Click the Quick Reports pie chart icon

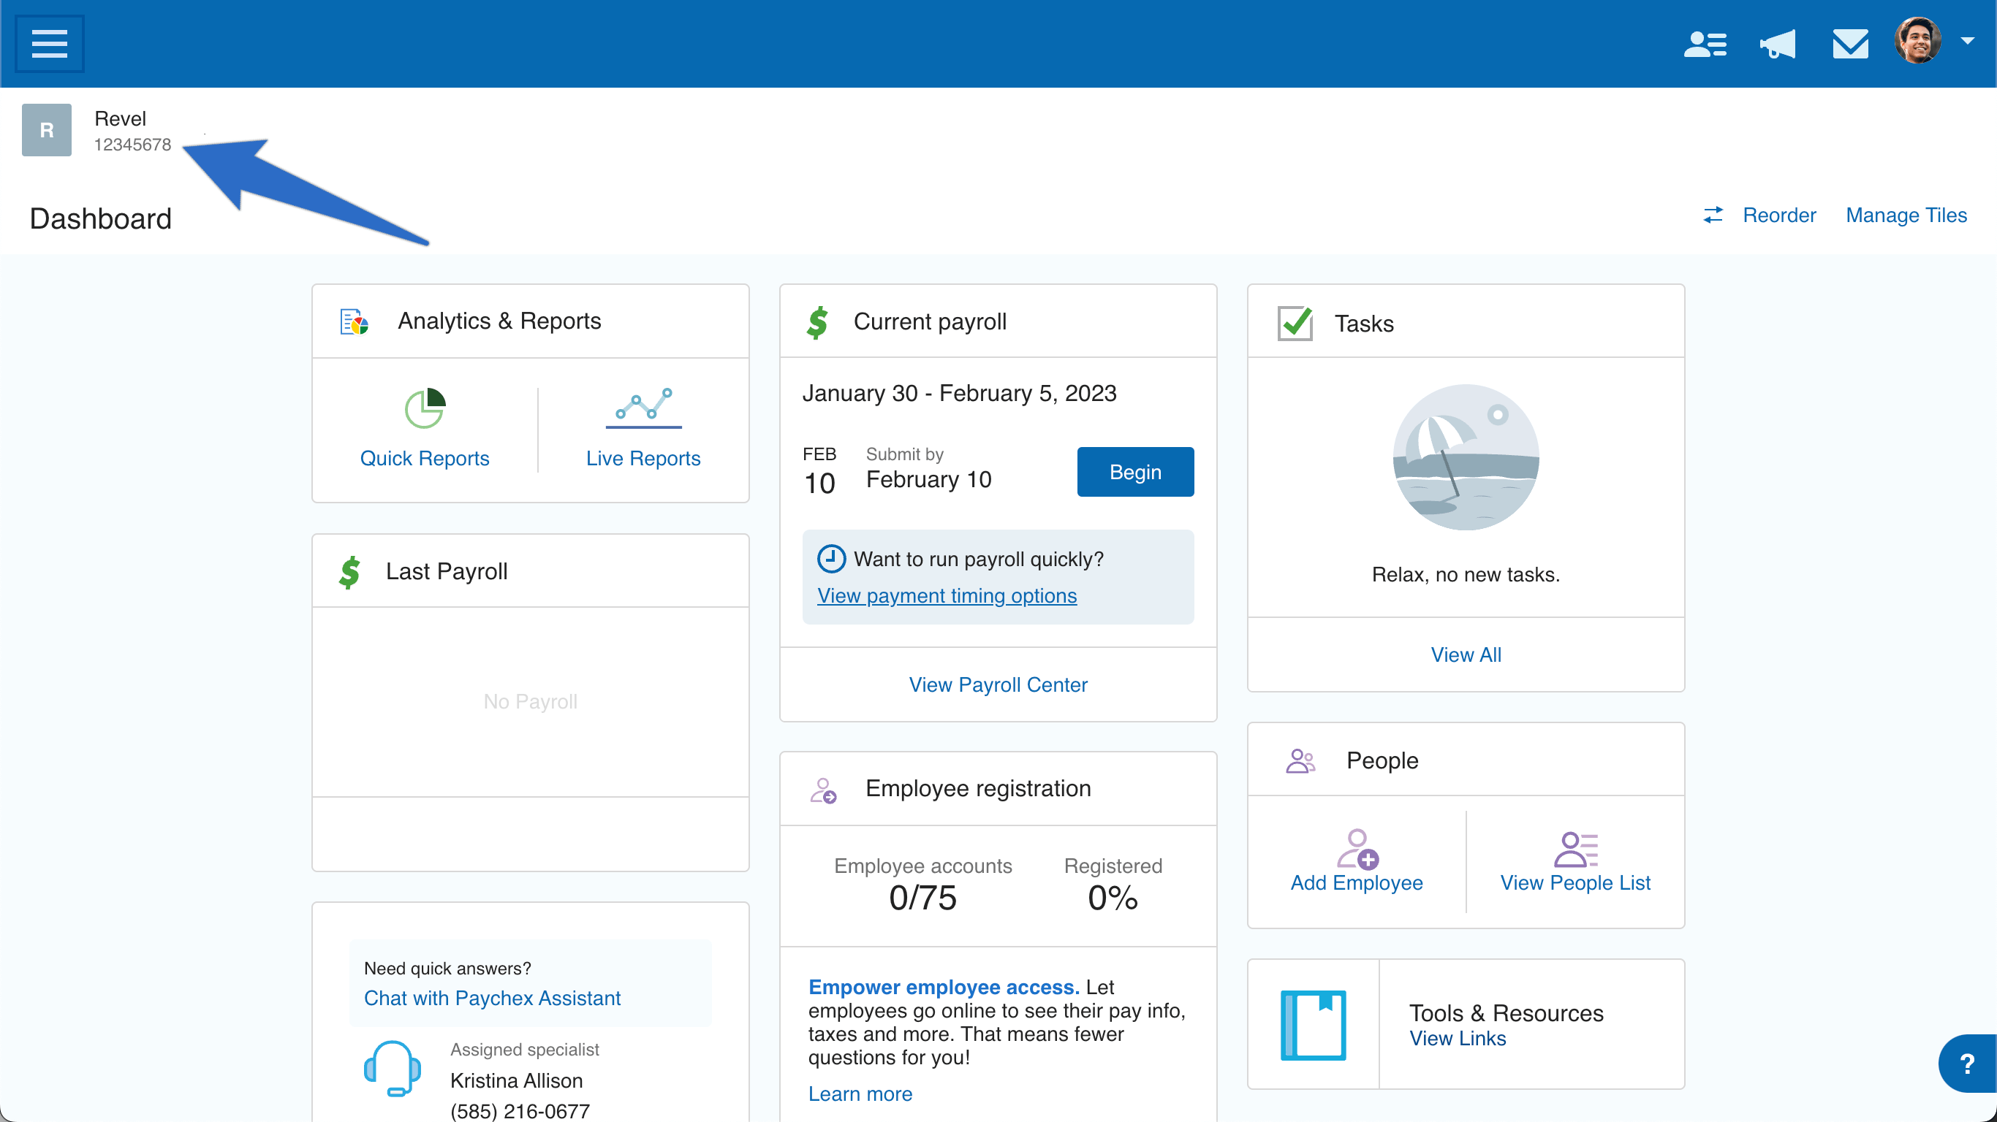coord(425,408)
